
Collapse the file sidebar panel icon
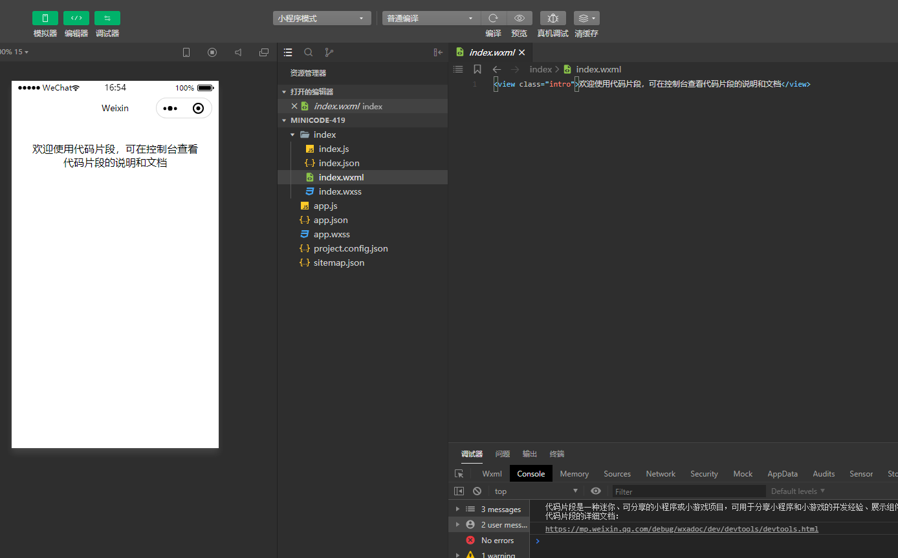[x=438, y=52]
